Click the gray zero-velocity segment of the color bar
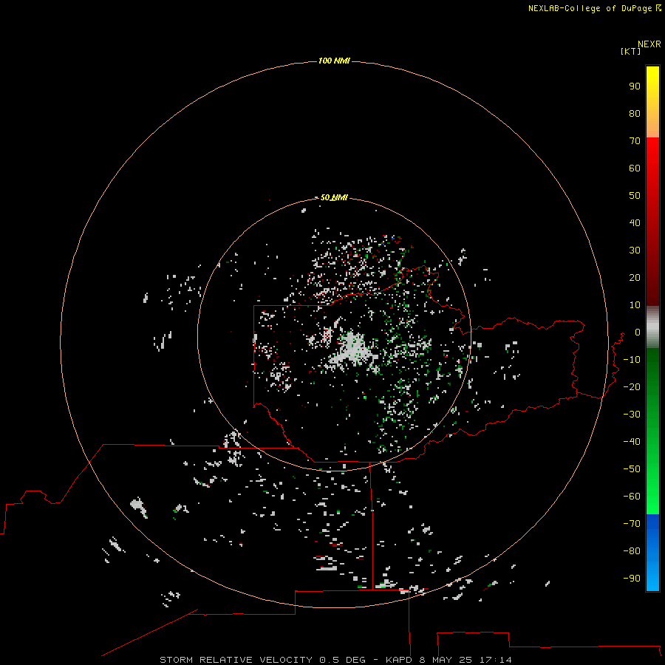665x665 pixels. [x=652, y=327]
